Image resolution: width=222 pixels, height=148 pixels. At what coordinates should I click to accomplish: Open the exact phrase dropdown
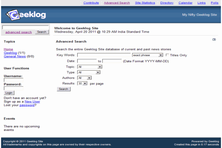click(147, 55)
